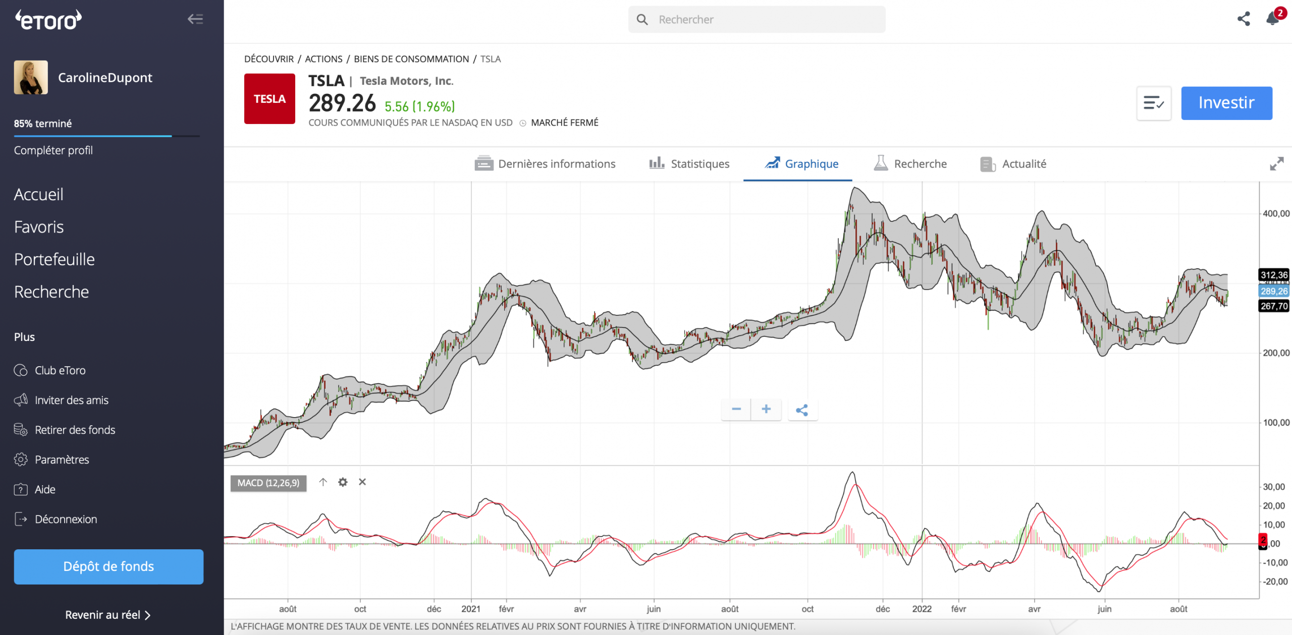The height and width of the screenshot is (635, 1292).
Task: Click the Déconnexion logout icon
Action: point(21,519)
